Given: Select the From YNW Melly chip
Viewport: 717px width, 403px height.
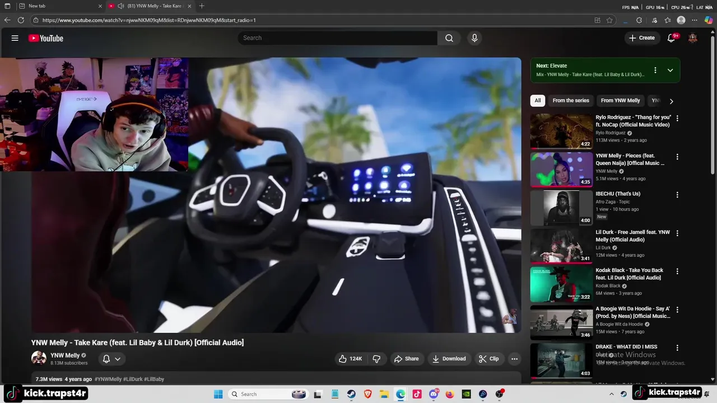Looking at the screenshot, I should coord(620,101).
